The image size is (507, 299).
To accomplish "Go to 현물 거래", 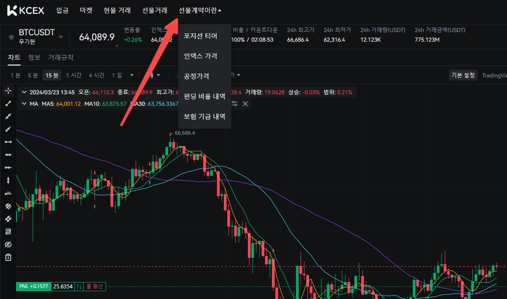I will point(117,11).
